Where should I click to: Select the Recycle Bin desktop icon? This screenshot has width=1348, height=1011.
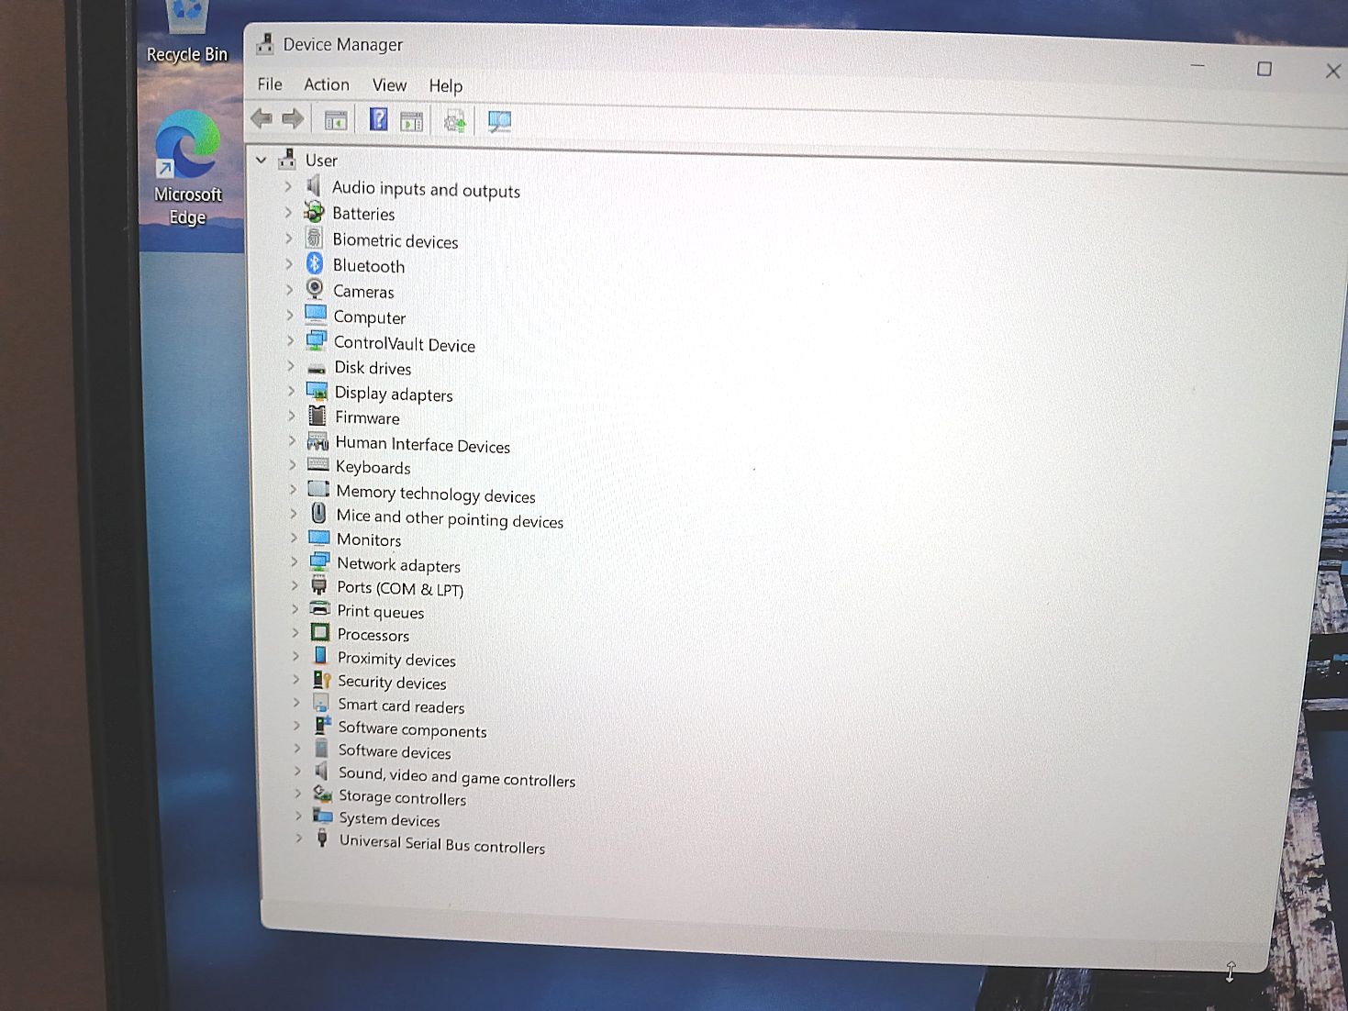coord(187,33)
